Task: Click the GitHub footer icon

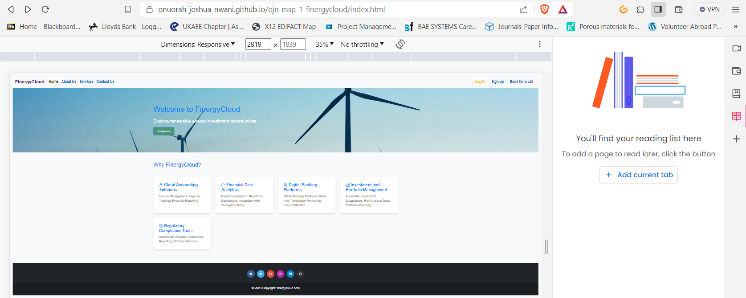Action: pyautogui.click(x=300, y=274)
